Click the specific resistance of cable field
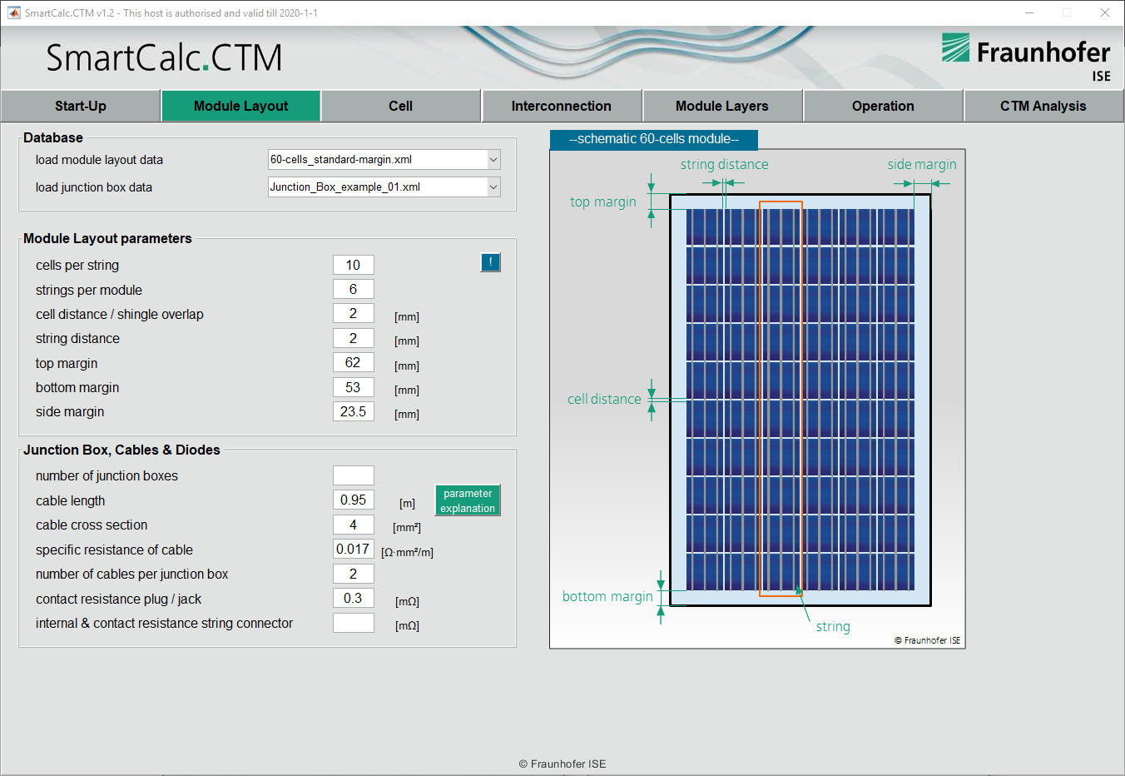This screenshot has height=776, width=1125. 353,549
